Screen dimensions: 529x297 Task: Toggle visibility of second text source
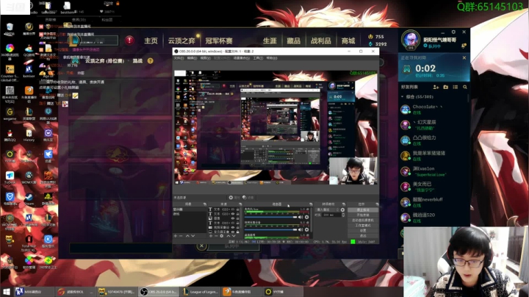233,214
